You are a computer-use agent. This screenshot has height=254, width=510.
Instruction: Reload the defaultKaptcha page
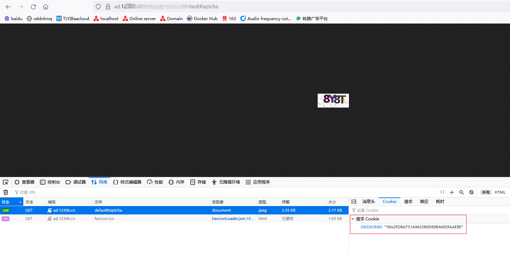[x=33, y=7]
